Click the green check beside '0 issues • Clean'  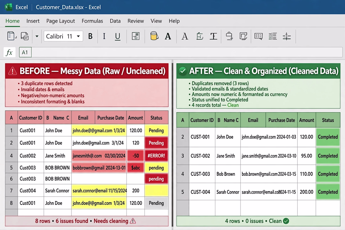click(x=286, y=221)
